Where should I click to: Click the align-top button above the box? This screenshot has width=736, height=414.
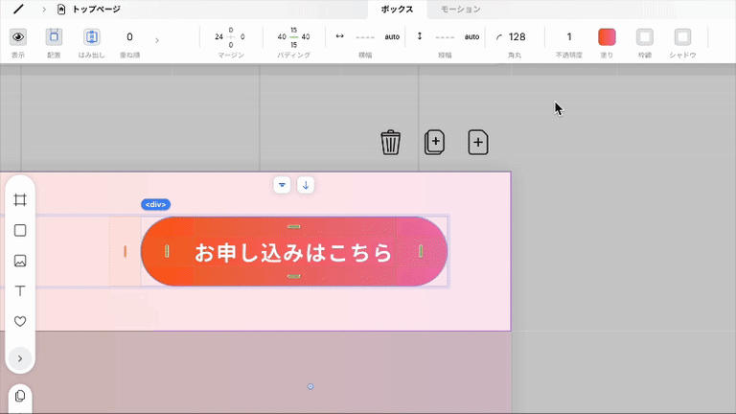pos(282,185)
